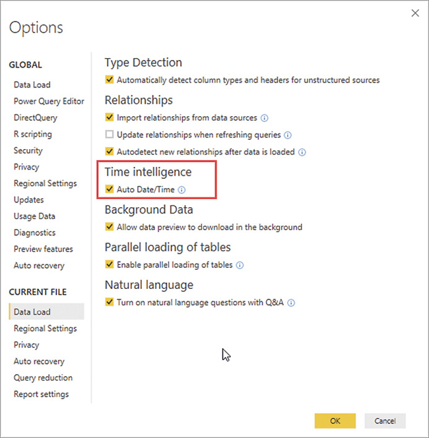This screenshot has height=438, width=429.
Task: Toggle Autodetect new relationships after data loaded
Action: [x=110, y=152]
